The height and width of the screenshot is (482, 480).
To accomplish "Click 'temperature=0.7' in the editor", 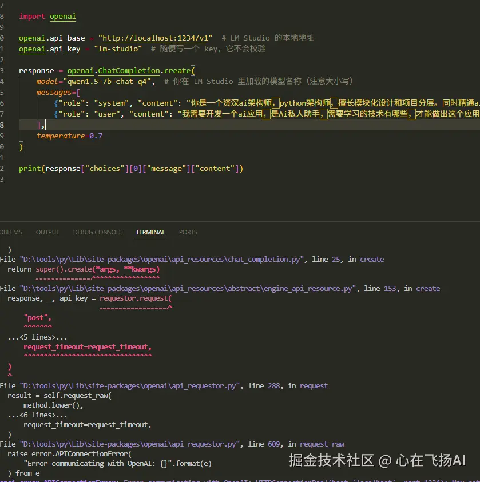I will click(69, 136).
